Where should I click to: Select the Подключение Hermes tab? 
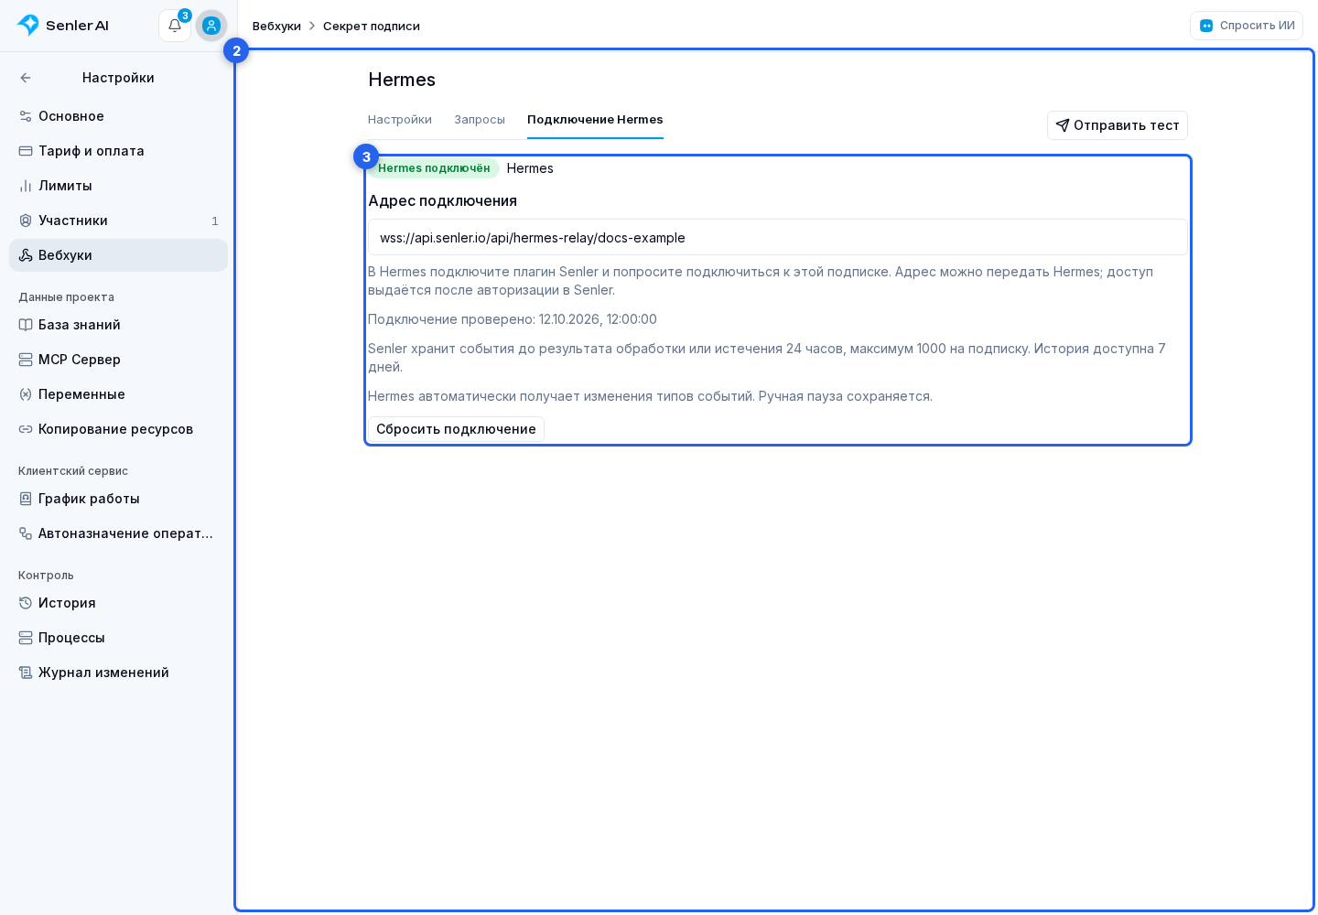pyautogui.click(x=595, y=120)
